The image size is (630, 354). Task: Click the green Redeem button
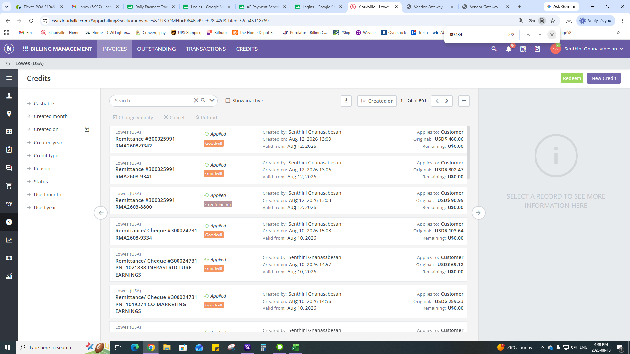point(572,78)
